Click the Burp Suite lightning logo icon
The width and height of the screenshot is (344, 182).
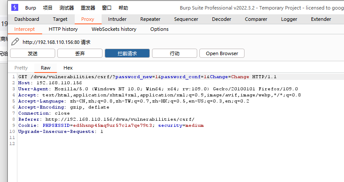coord(15,7)
